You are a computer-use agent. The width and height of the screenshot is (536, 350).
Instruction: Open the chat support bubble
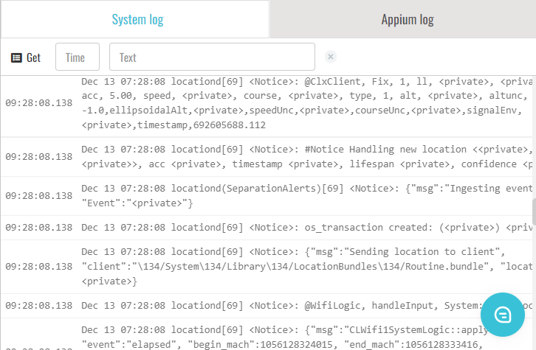502,315
